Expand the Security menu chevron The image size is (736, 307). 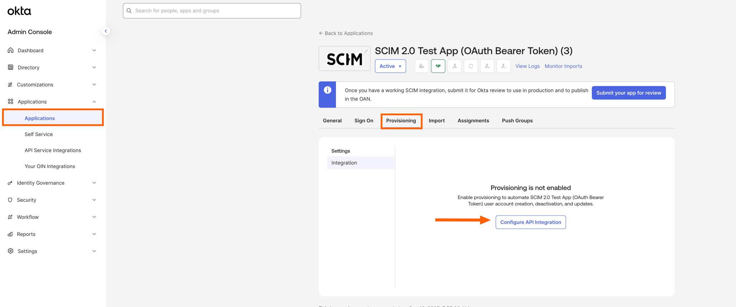tap(94, 200)
